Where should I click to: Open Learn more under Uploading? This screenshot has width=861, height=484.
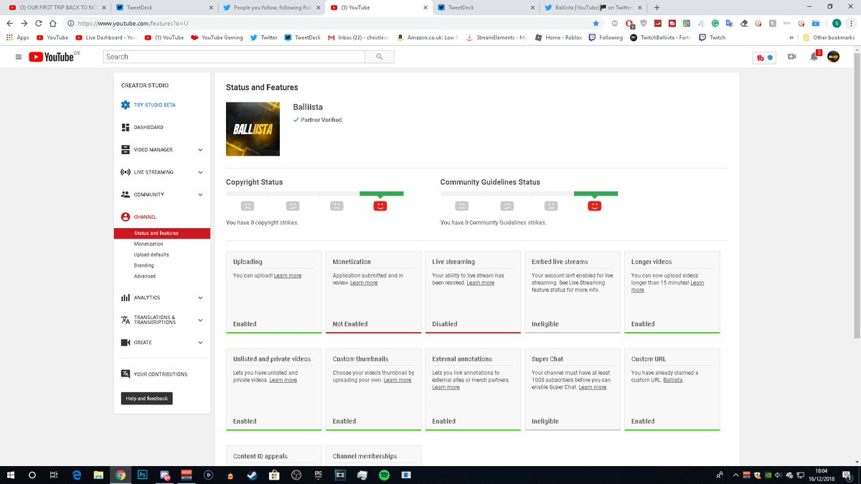point(288,276)
